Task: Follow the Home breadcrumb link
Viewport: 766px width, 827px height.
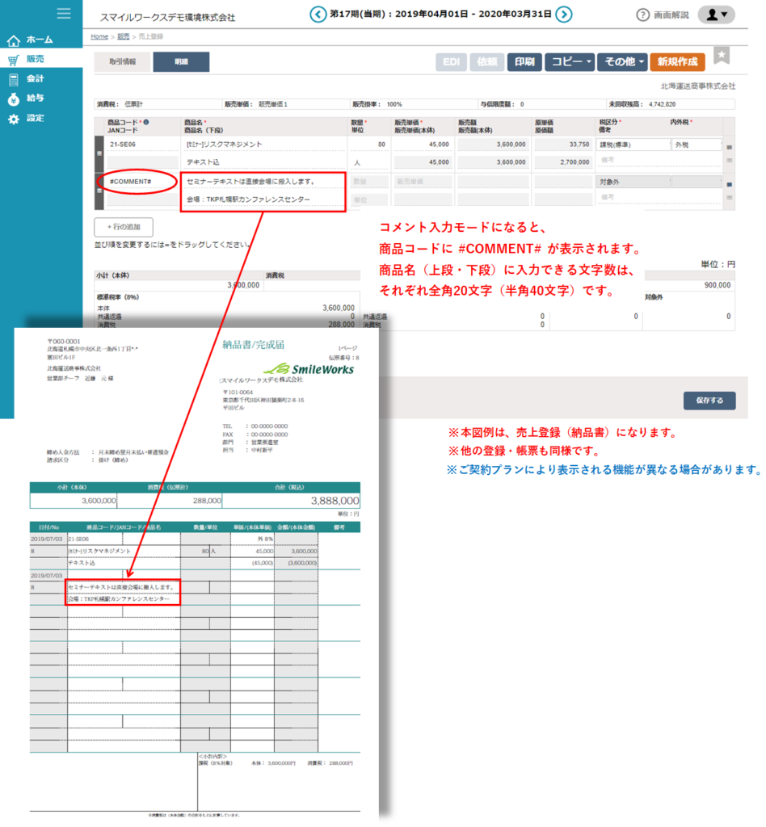Action: click(99, 36)
